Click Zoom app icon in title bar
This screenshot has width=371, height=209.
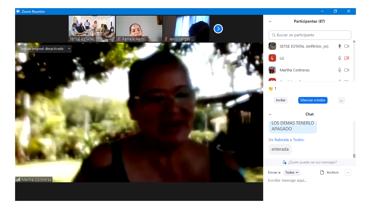click(18, 11)
